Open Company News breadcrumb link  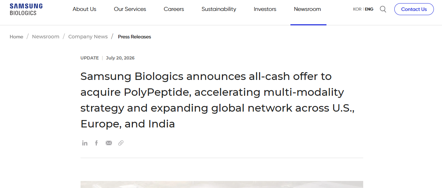[88, 37]
